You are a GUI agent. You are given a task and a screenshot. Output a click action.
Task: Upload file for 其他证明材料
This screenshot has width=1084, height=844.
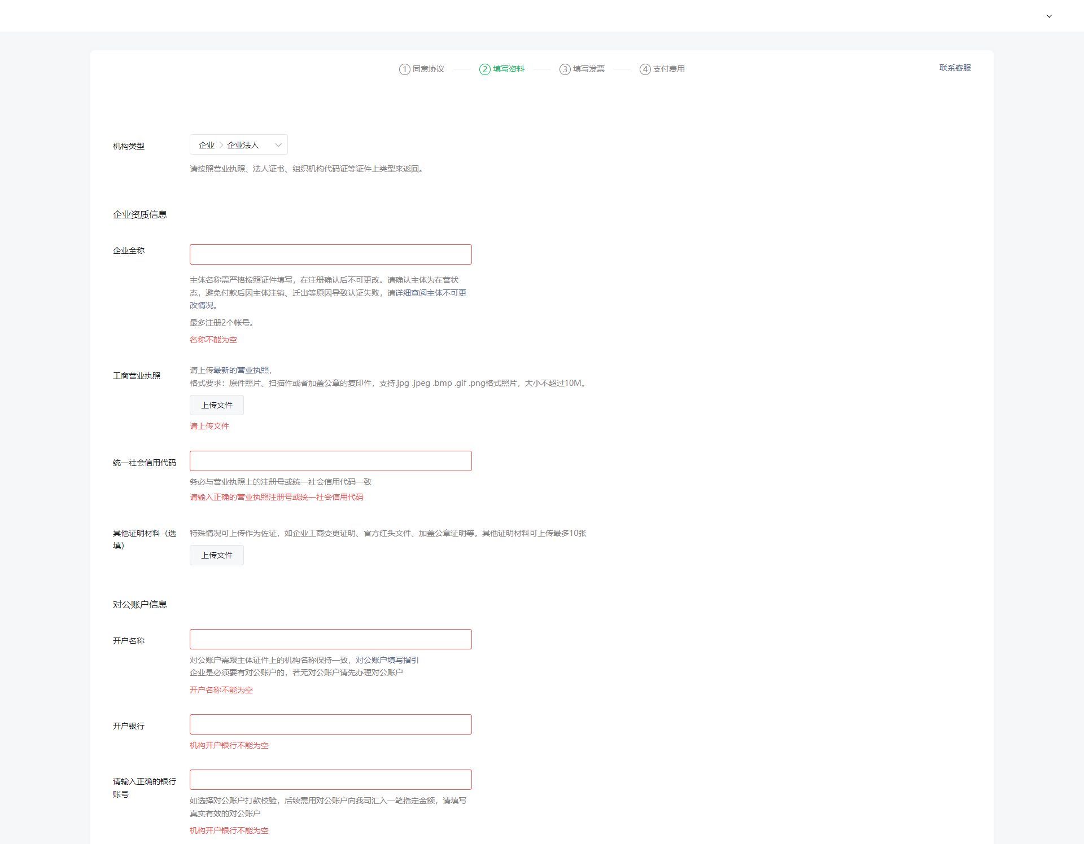pyautogui.click(x=217, y=555)
